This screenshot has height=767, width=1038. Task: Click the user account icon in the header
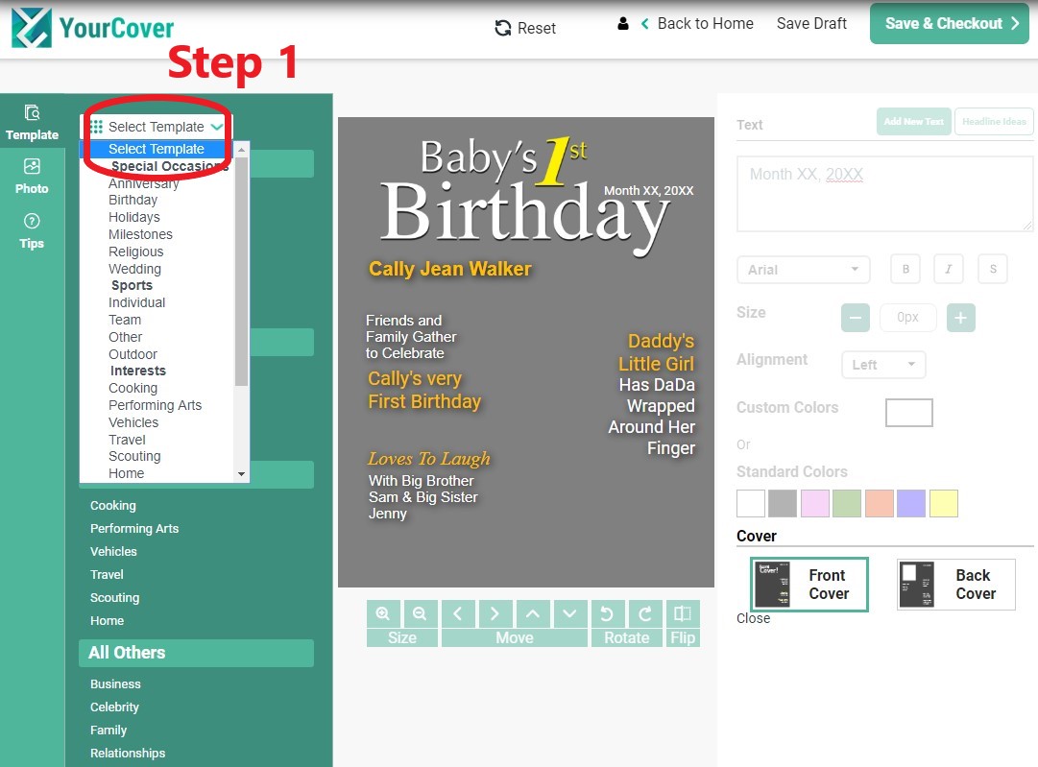[625, 24]
